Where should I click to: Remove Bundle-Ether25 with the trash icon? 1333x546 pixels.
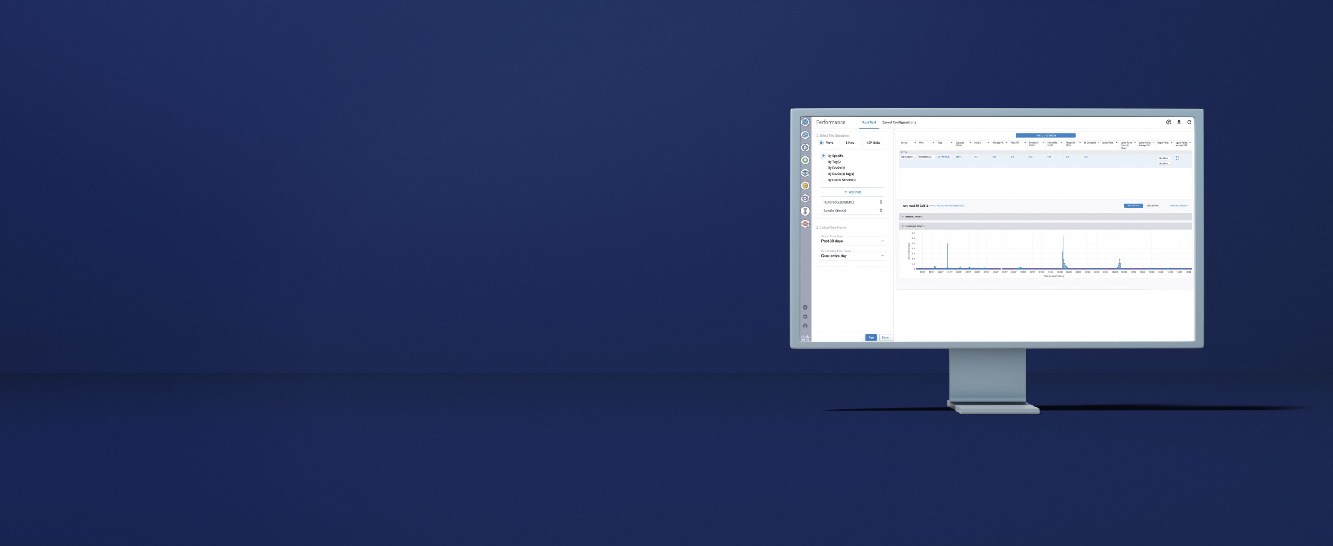click(881, 211)
